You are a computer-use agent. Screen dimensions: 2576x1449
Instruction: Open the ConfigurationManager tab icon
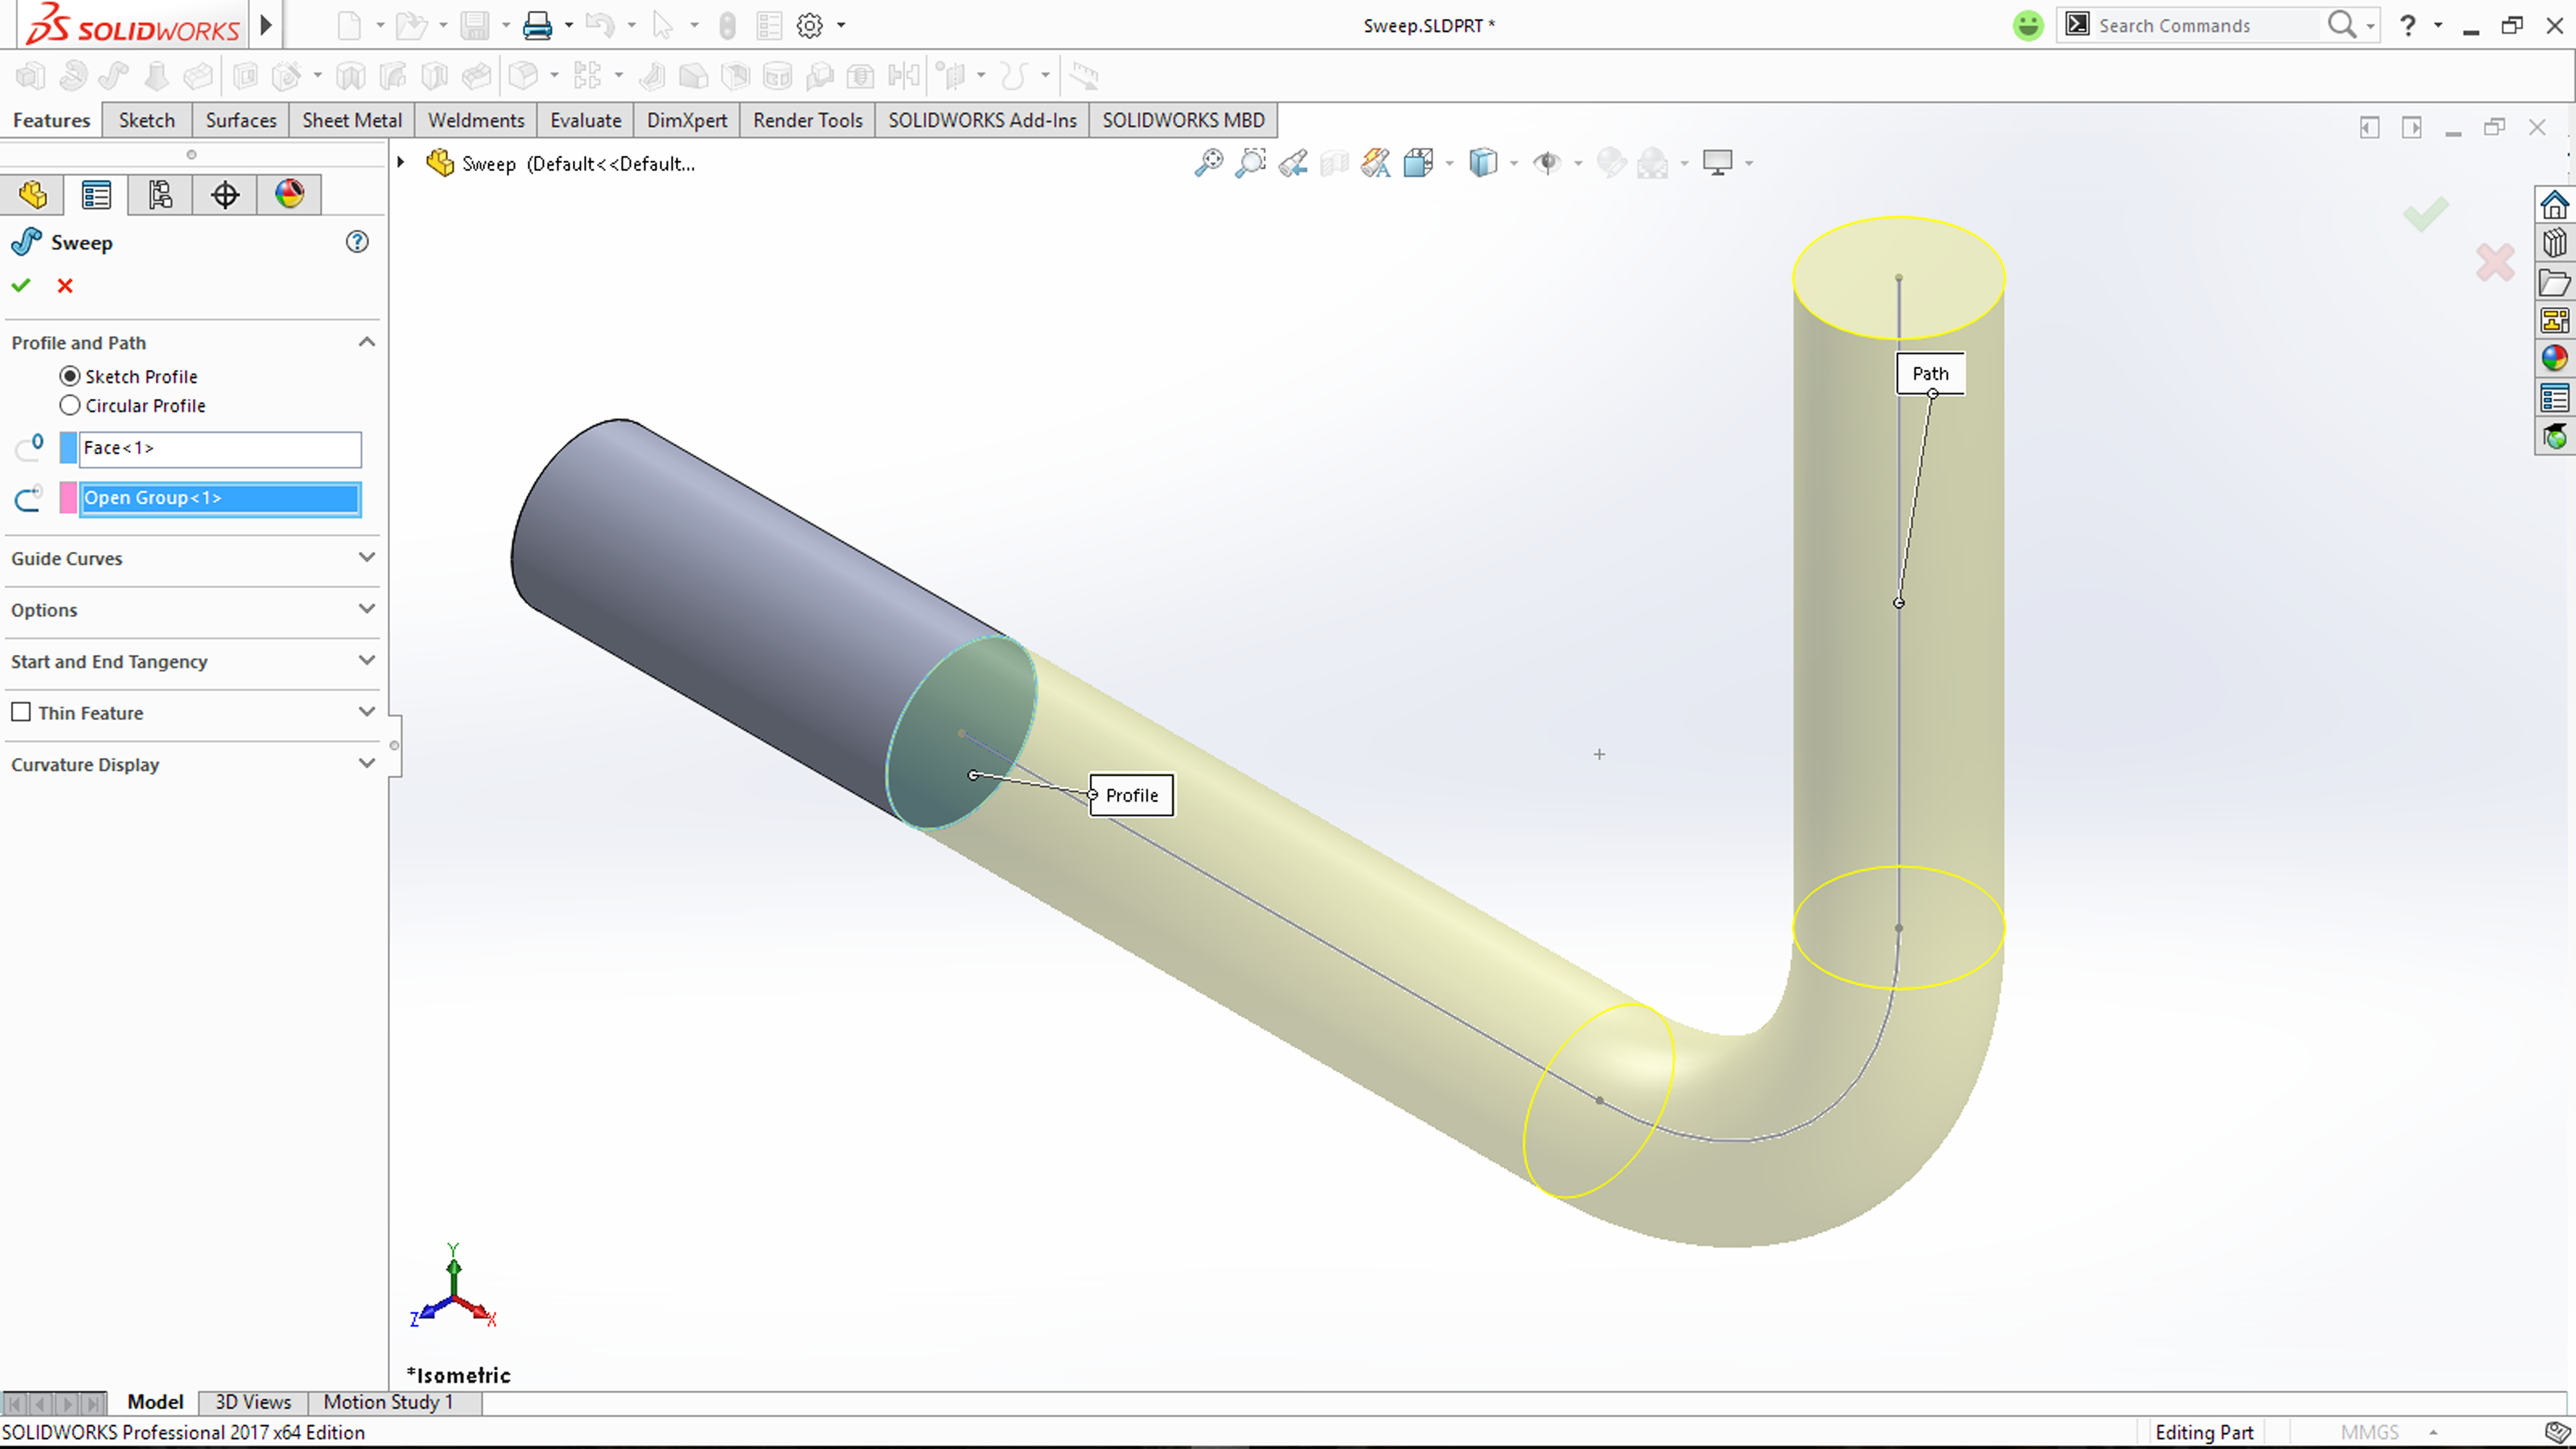[x=160, y=195]
